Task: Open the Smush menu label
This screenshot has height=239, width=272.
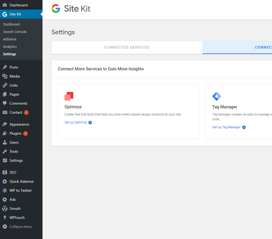Action: point(15,208)
